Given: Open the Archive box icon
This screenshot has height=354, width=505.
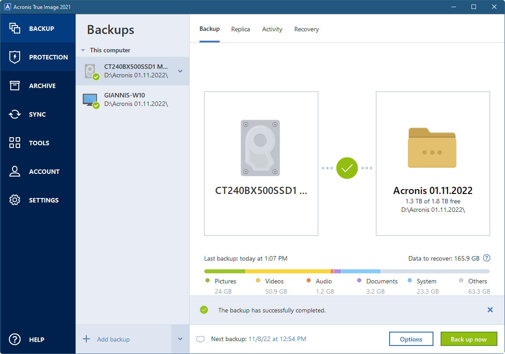Looking at the screenshot, I should (14, 86).
